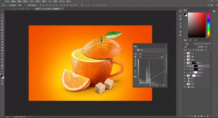Select the Hand tool

[2, 65]
